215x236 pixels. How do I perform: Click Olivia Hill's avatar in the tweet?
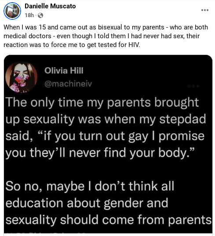21,77
